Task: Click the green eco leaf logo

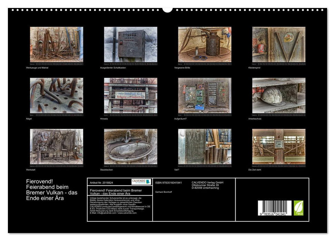Action: (298, 208)
